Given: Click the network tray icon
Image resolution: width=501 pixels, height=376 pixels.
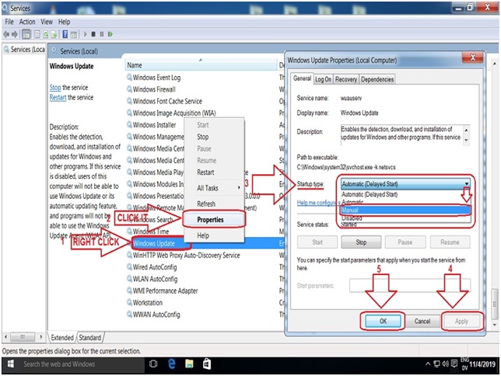Looking at the screenshot, I should (436, 364).
